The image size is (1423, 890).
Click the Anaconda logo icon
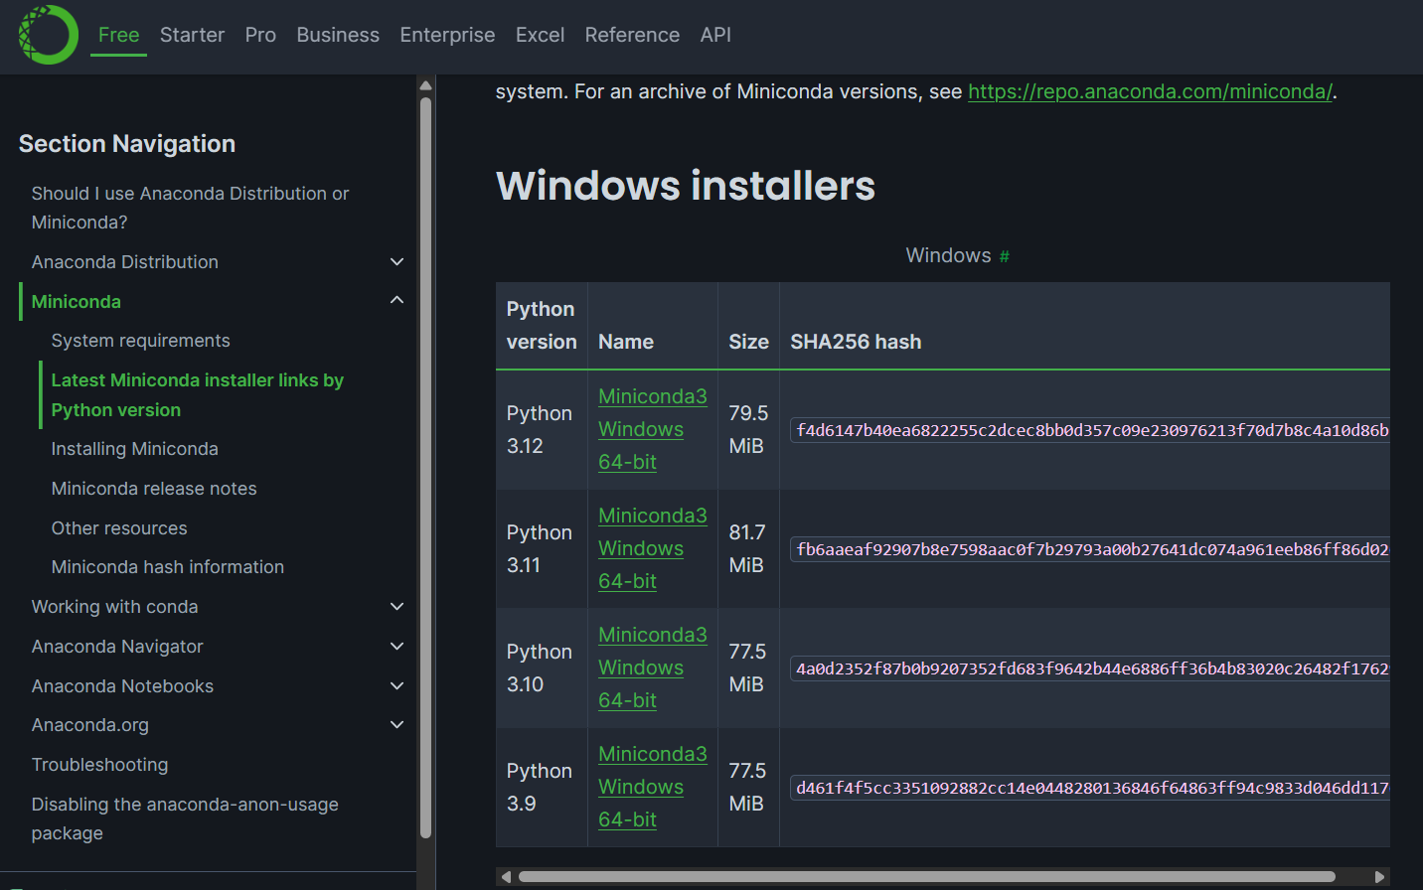click(48, 35)
